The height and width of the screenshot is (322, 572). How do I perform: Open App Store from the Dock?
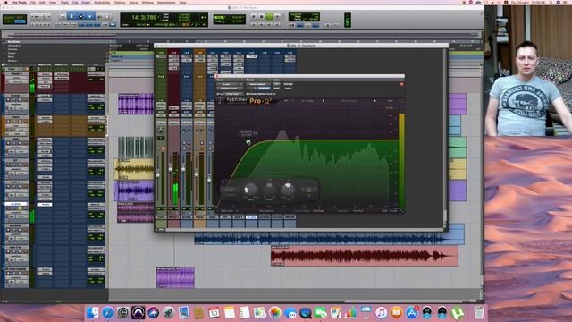[x=411, y=313]
